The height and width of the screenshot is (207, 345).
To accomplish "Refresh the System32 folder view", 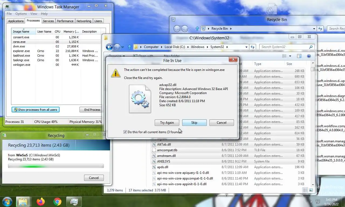I will (x=253, y=47).
